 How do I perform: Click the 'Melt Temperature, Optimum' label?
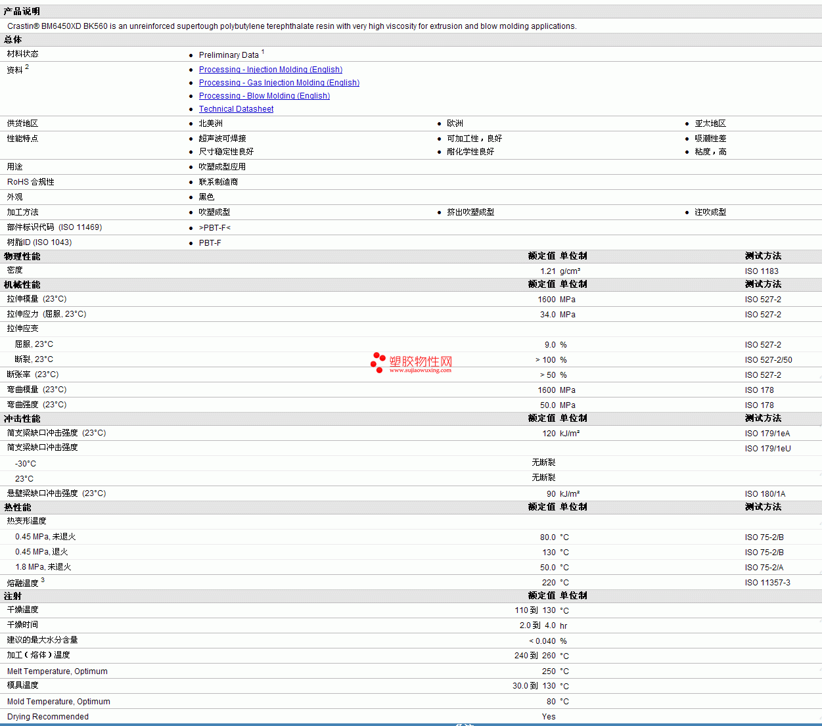pyautogui.click(x=57, y=671)
